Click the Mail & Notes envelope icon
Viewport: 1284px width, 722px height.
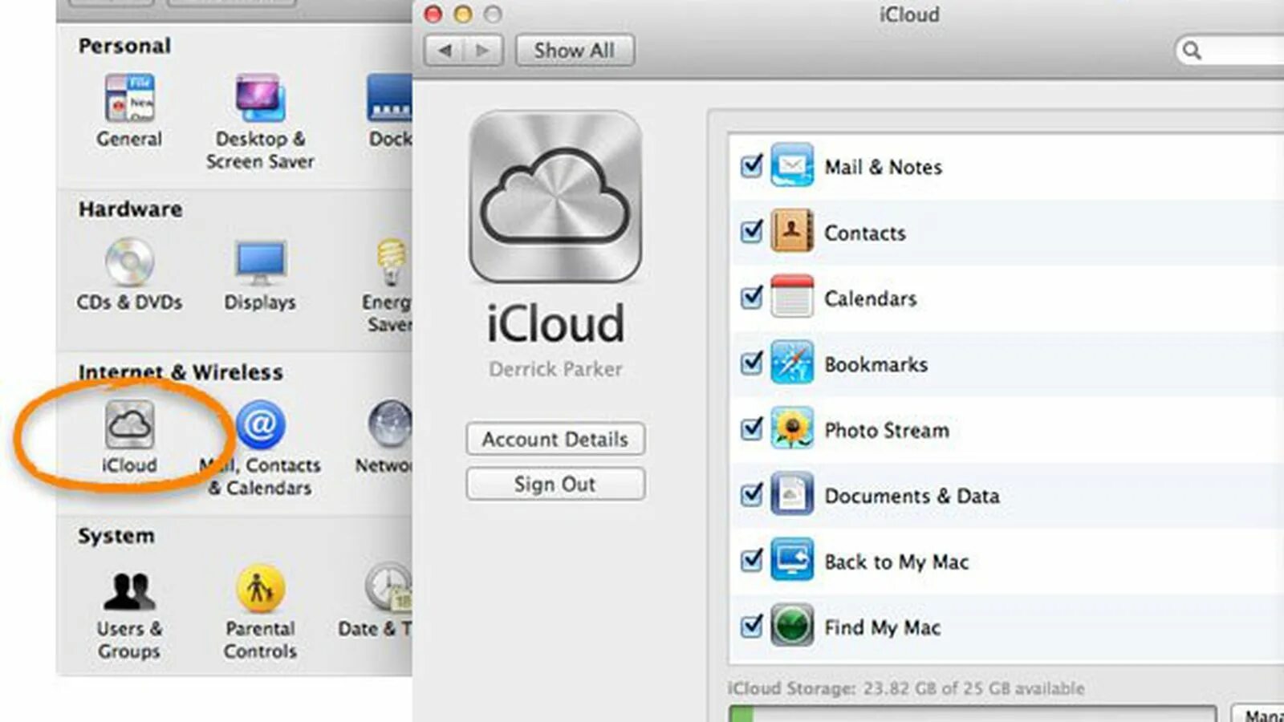792,166
